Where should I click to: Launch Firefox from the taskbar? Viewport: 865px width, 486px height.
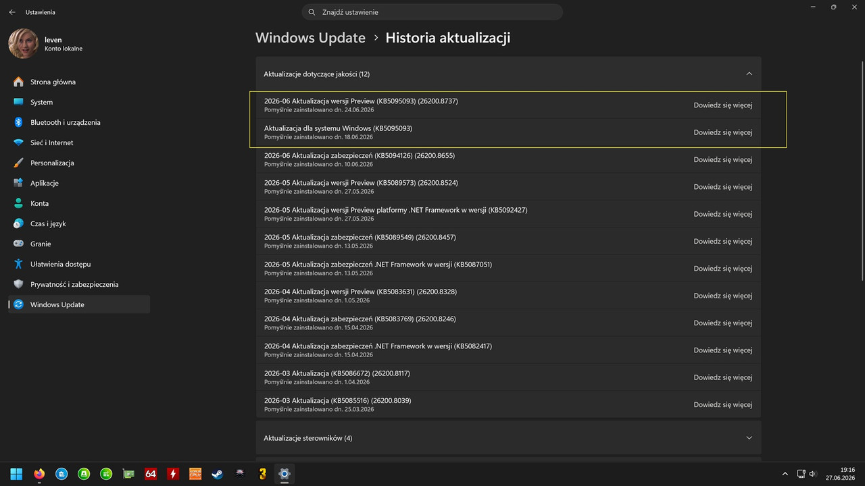point(39,474)
